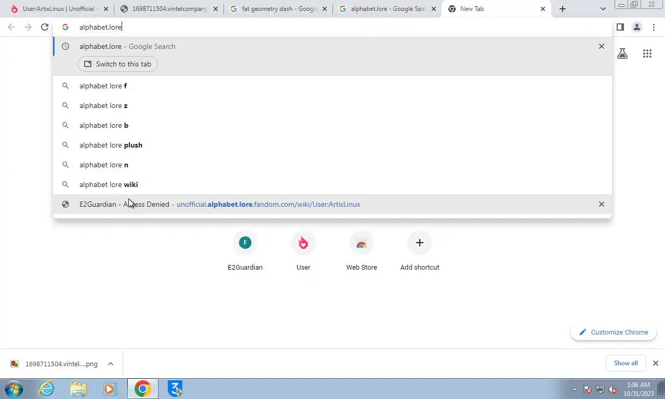Select suggestion 'alphabet lore f'
Viewport: 665px width, 399px height.
[332, 86]
